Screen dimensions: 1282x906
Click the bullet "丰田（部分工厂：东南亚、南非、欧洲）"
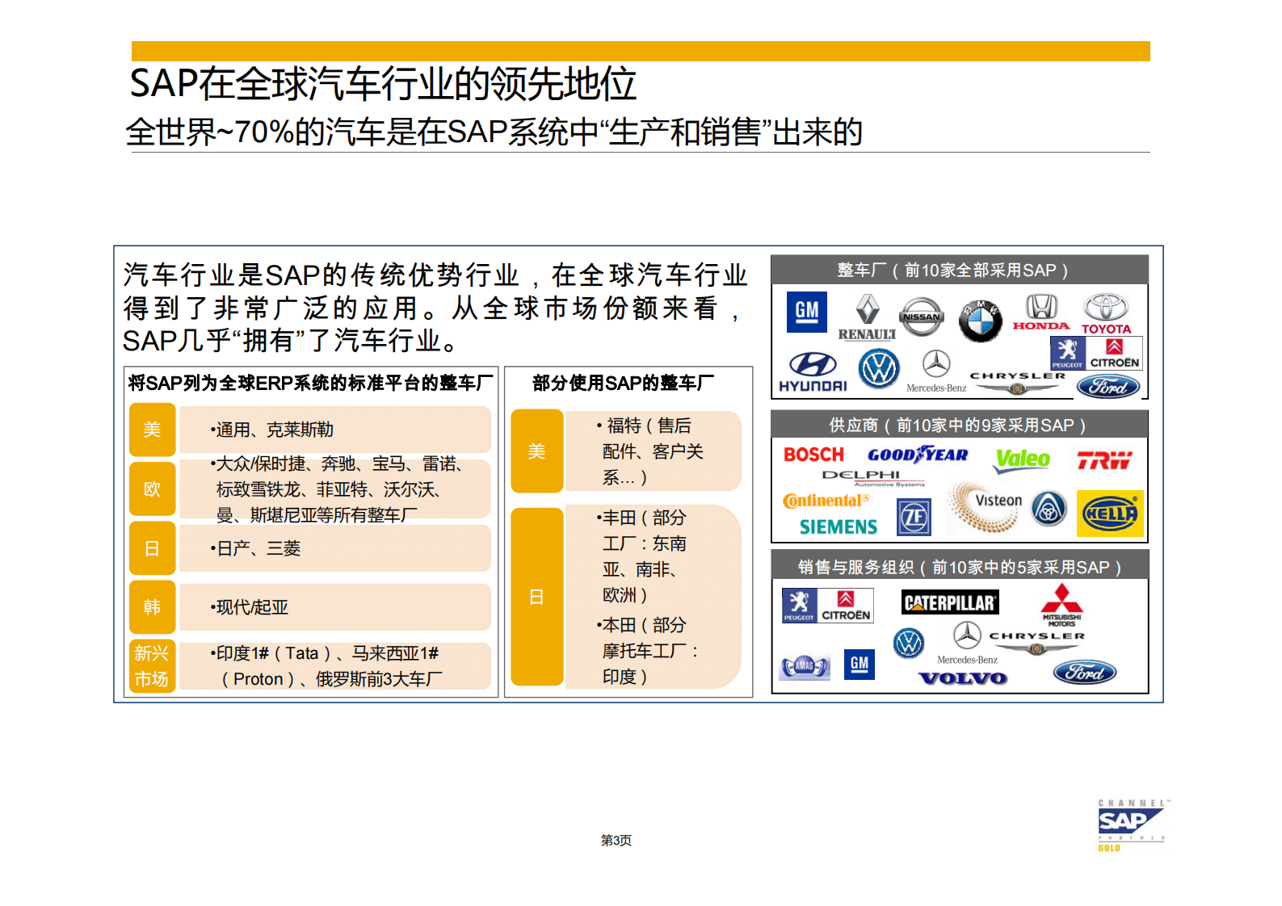642,556
